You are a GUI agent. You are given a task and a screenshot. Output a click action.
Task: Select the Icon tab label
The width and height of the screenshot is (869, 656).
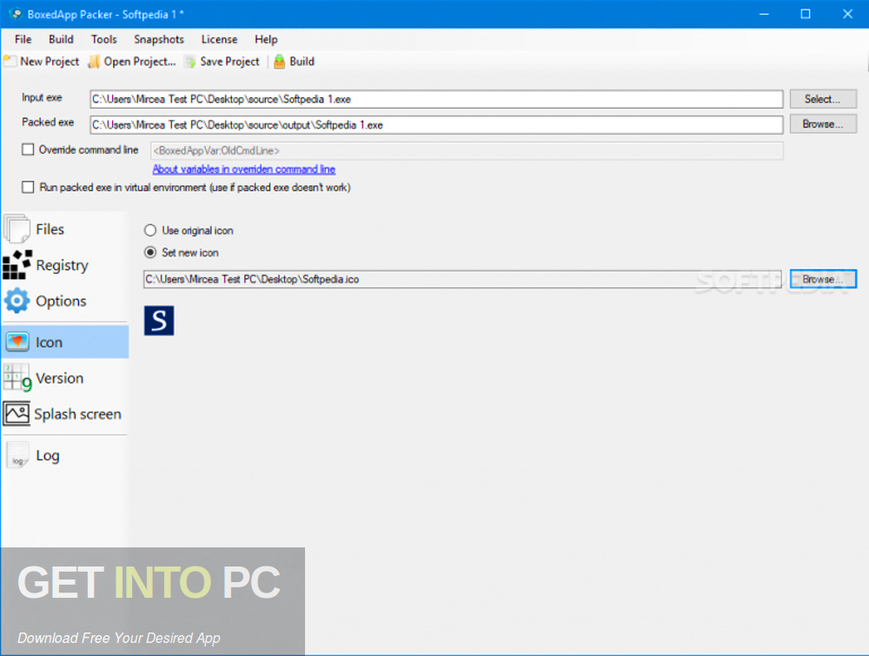(49, 341)
